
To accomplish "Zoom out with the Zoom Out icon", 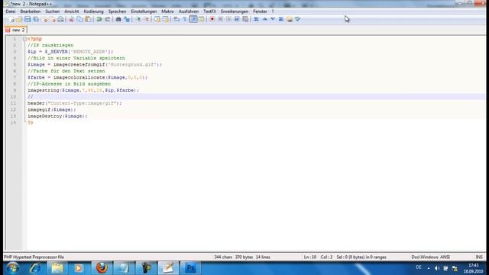I will 147,19.
